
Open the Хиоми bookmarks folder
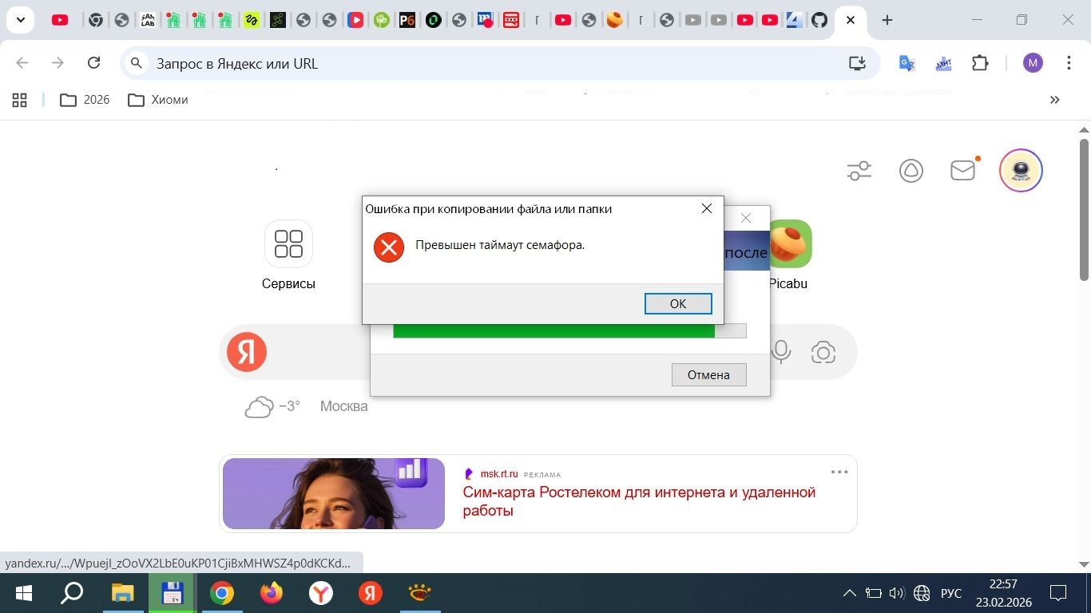tap(158, 100)
